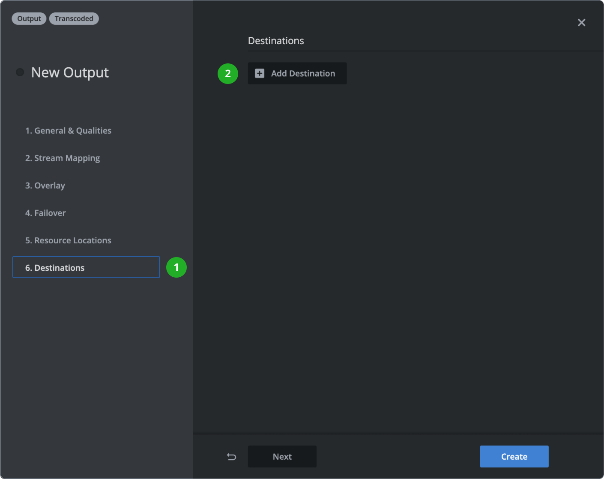Open Resource Locations settings

coord(68,240)
